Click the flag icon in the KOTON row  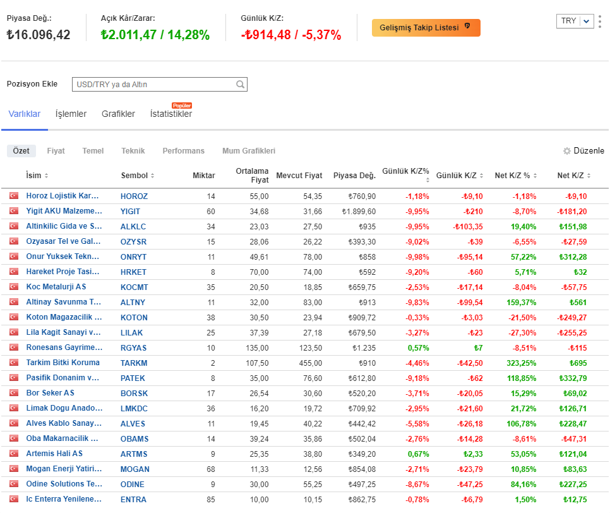pos(14,317)
